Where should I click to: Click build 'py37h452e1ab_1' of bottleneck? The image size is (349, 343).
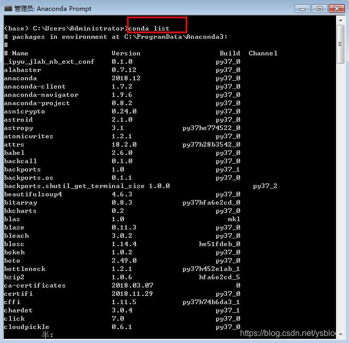(x=211, y=269)
